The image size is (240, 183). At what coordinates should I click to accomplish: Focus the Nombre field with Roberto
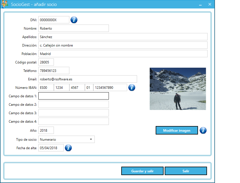coord(74,28)
